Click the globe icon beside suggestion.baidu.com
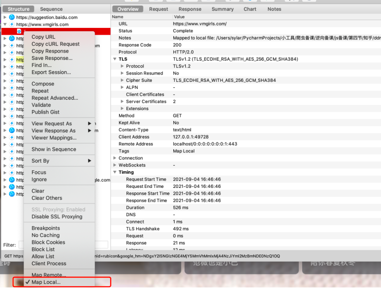The width and height of the screenshot is (381, 288). (12, 17)
